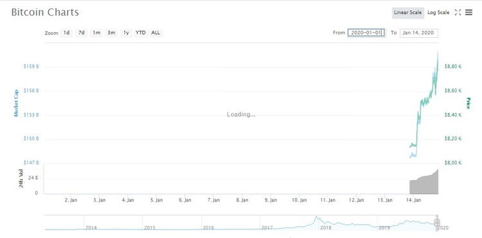The height and width of the screenshot is (238, 482).
Task: Click 2018 peak in the navigator timeline
Action: coord(316,218)
